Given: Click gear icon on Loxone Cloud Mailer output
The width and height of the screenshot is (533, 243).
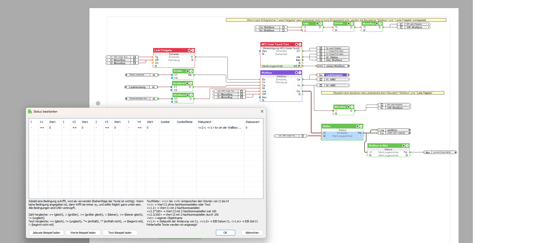Looking at the screenshot, I should coord(456,152).
